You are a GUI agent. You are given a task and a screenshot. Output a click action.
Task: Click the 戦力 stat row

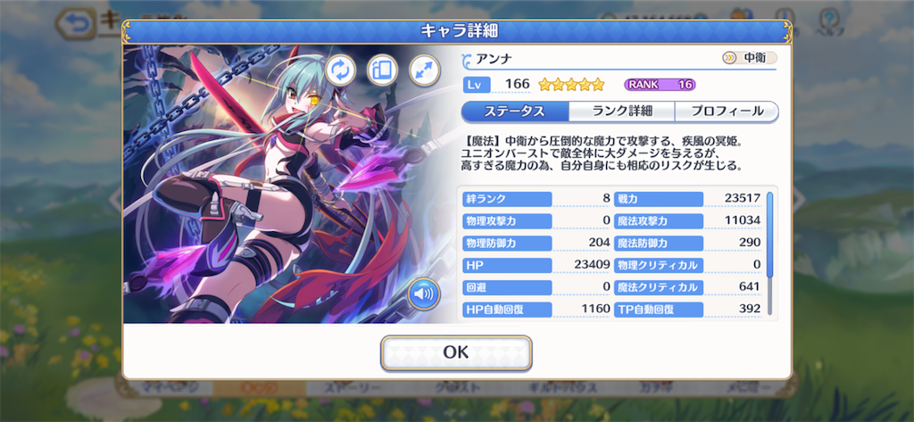tap(688, 199)
